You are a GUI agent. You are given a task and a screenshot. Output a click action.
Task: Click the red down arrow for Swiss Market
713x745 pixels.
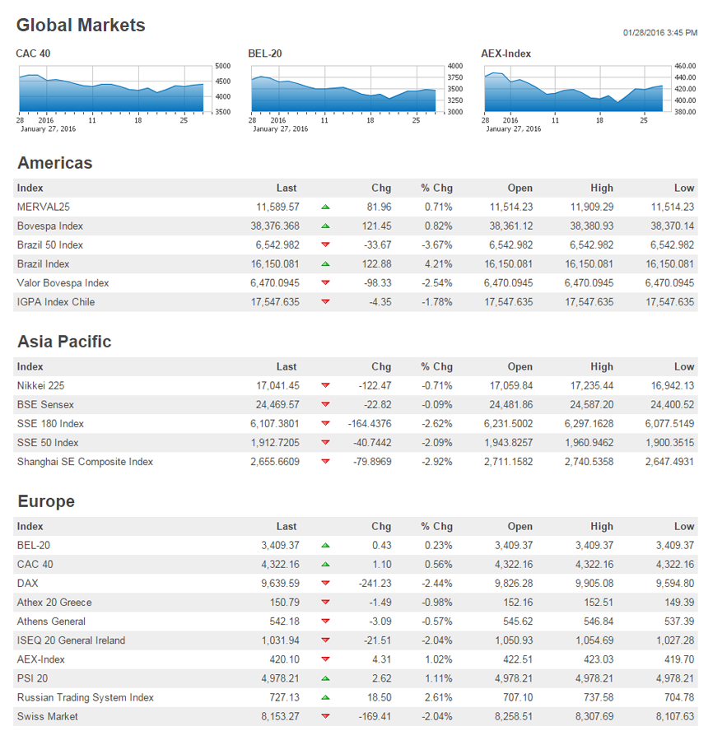click(x=325, y=717)
